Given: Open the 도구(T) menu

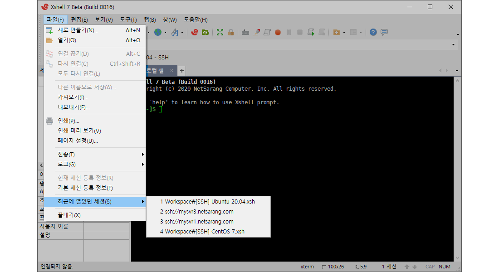Looking at the screenshot, I should point(128,20).
